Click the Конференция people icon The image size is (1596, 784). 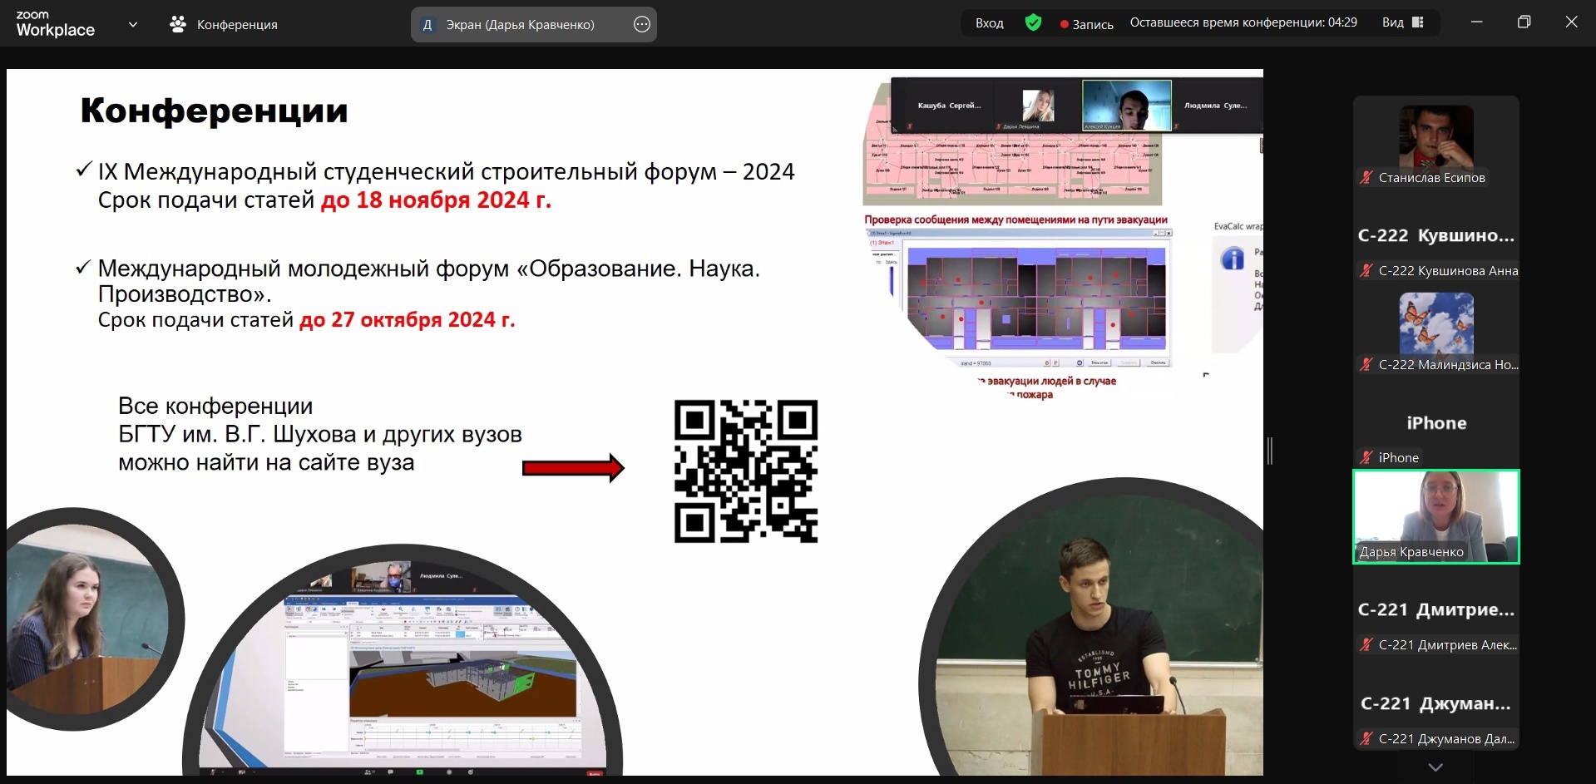pyautogui.click(x=177, y=25)
